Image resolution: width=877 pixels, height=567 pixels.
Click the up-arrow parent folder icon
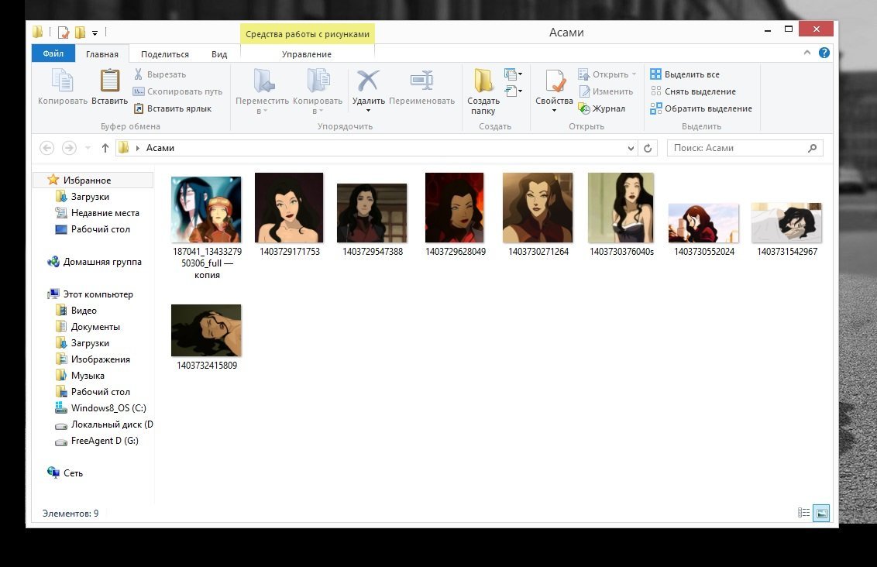click(x=105, y=148)
